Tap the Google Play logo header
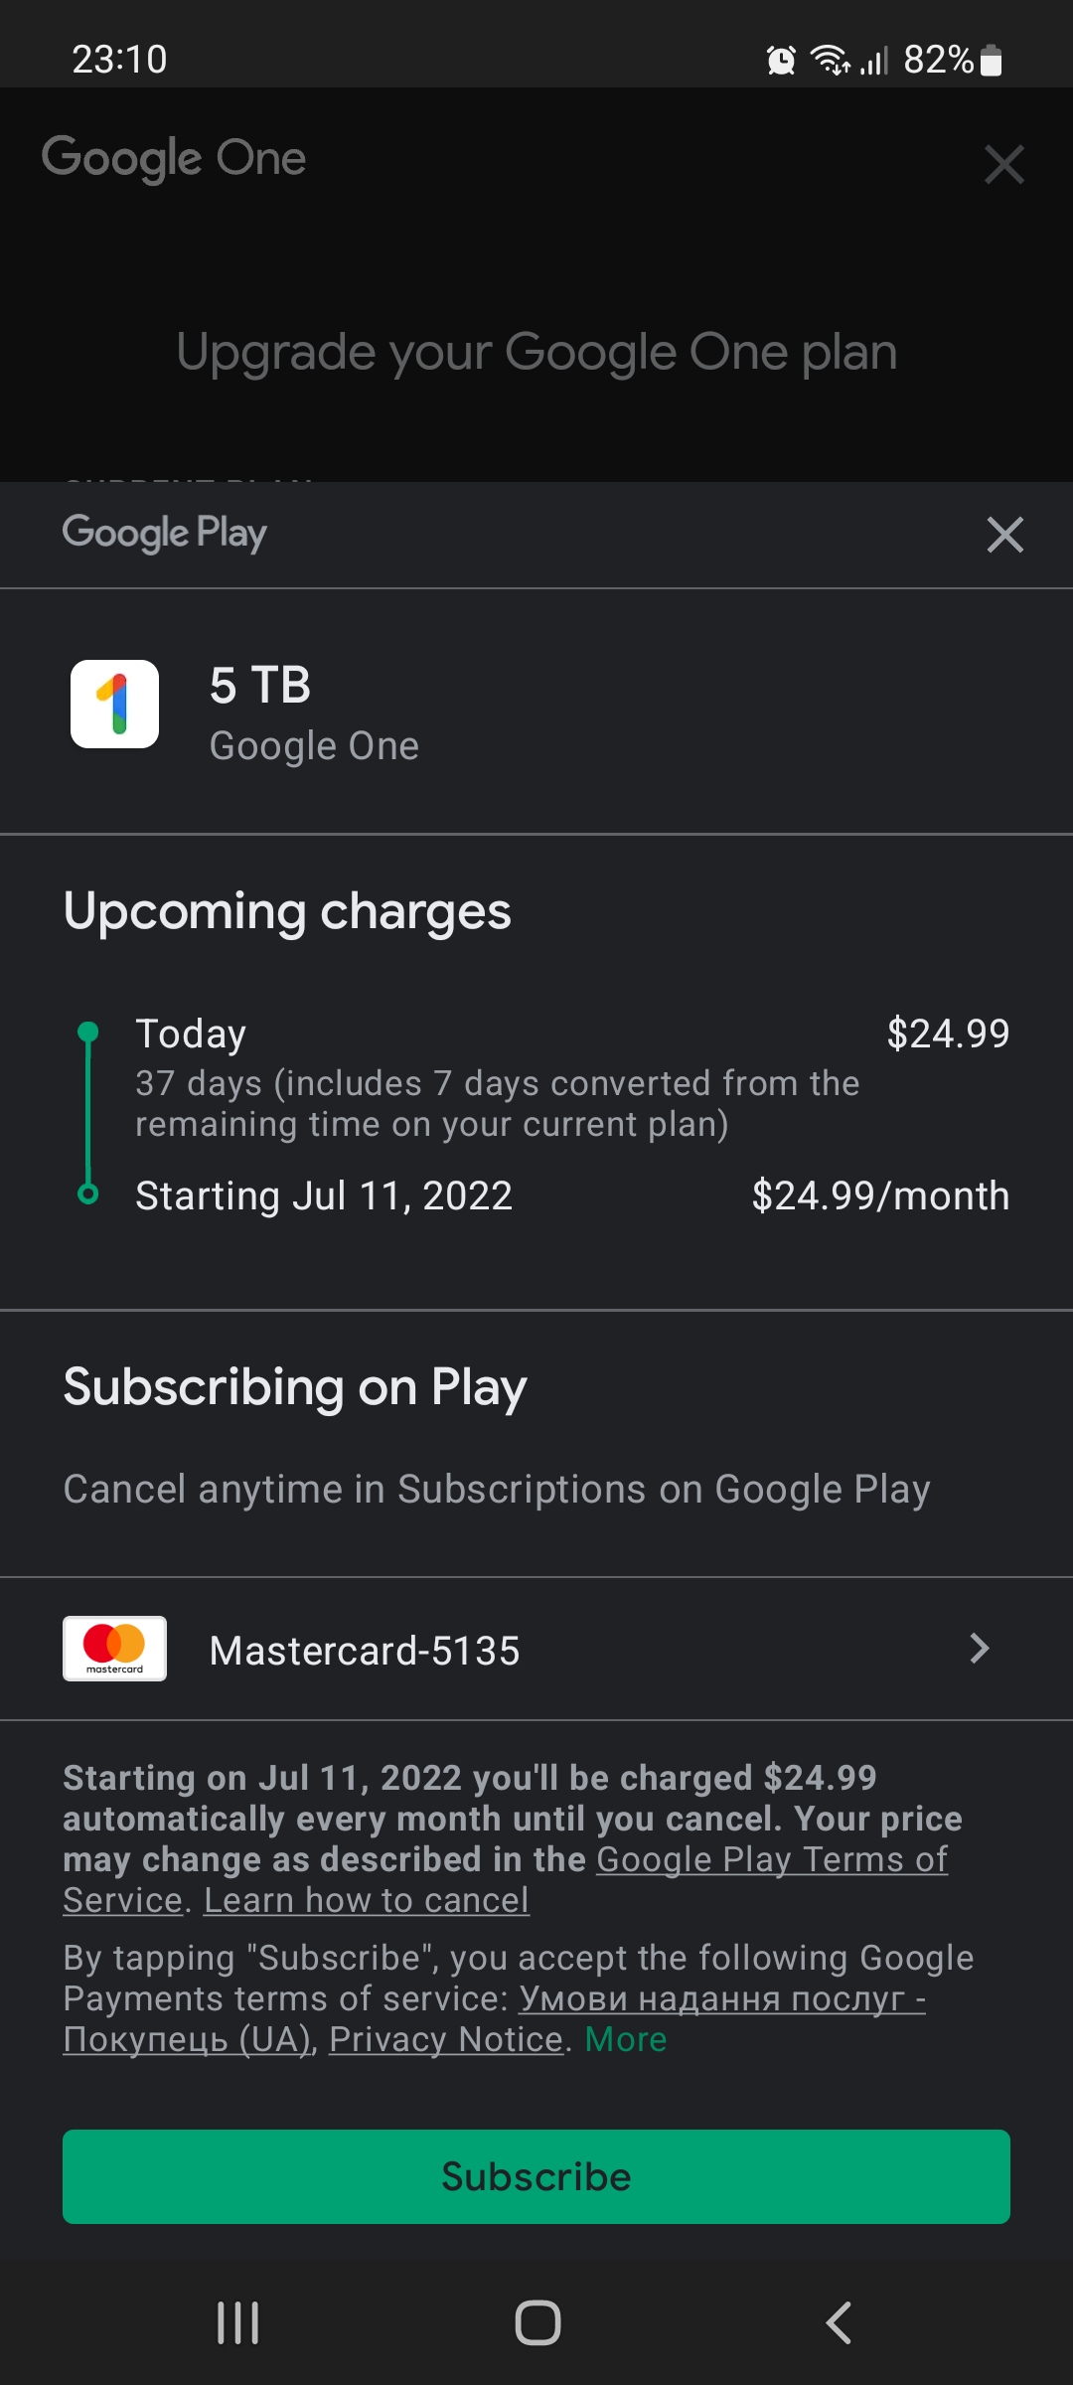1073x2385 pixels. [165, 533]
